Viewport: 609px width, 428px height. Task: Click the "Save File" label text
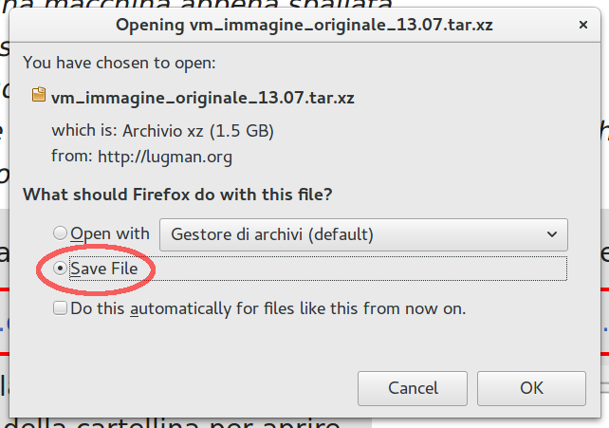click(x=103, y=269)
